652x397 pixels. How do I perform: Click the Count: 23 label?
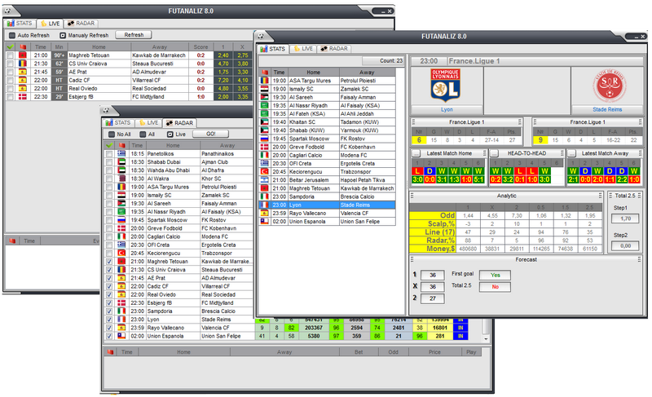(x=391, y=60)
